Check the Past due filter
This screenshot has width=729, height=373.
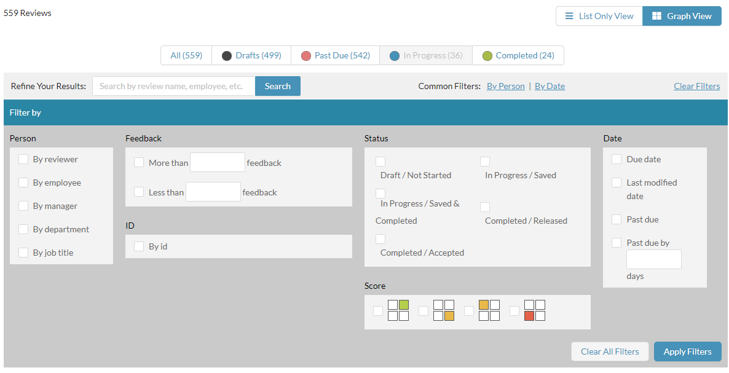tap(617, 219)
